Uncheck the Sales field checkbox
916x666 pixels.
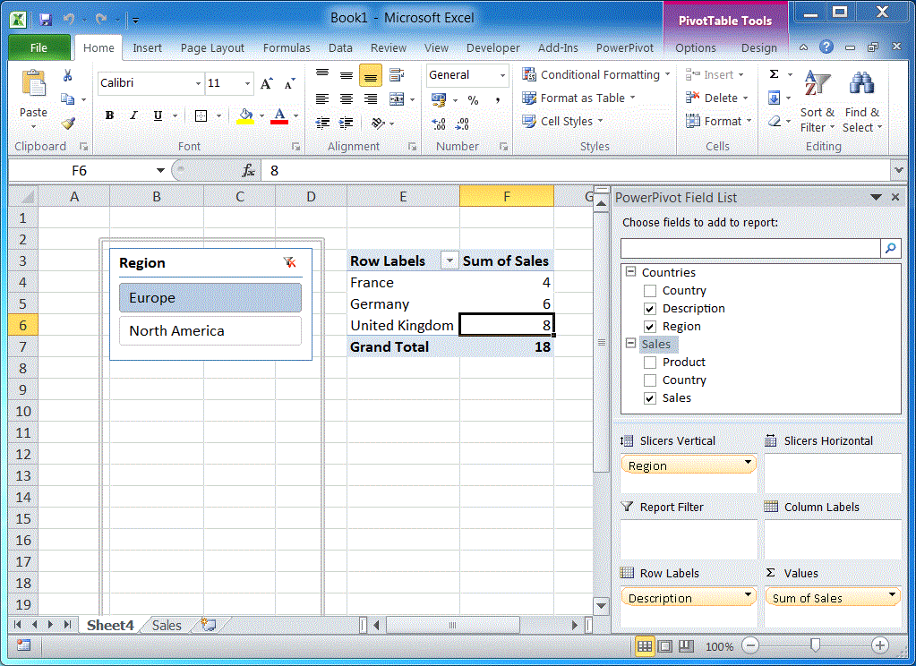tap(649, 398)
